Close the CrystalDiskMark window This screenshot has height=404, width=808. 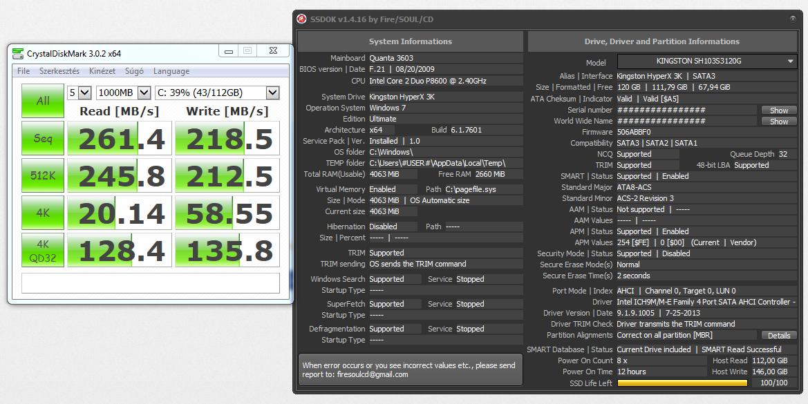[274, 50]
